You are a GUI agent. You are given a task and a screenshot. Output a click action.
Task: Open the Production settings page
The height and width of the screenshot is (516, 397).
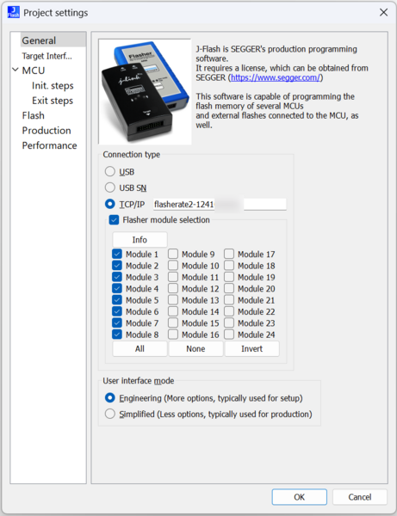click(x=47, y=131)
